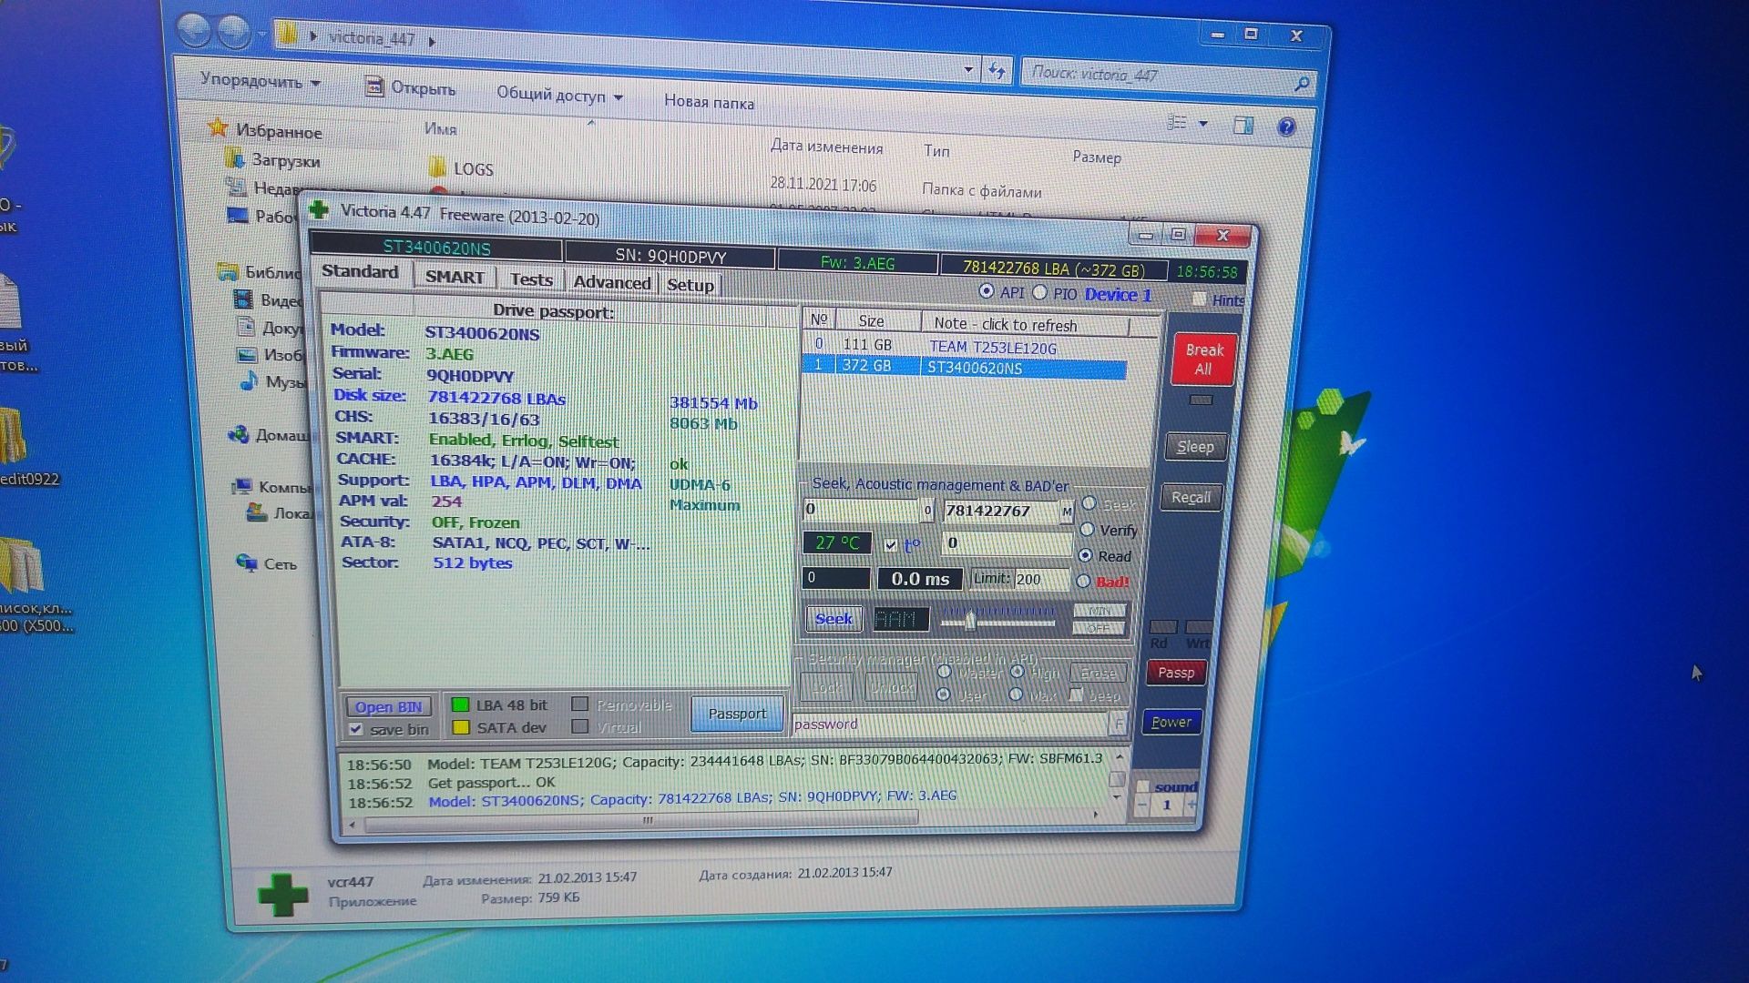Image resolution: width=1749 pixels, height=983 pixels.
Task: Click the search magnifier icon
Action: point(1301,84)
